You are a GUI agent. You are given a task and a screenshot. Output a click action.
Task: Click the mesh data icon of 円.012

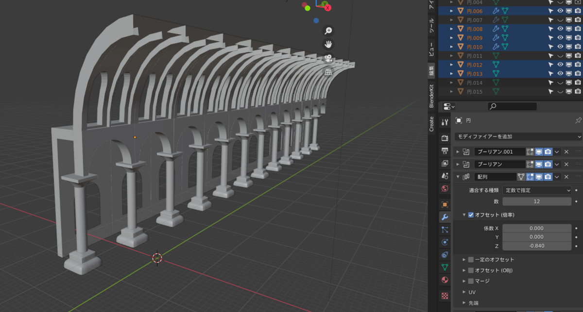[x=496, y=65]
